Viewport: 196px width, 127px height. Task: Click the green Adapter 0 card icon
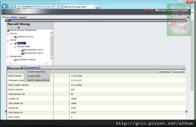16,43
